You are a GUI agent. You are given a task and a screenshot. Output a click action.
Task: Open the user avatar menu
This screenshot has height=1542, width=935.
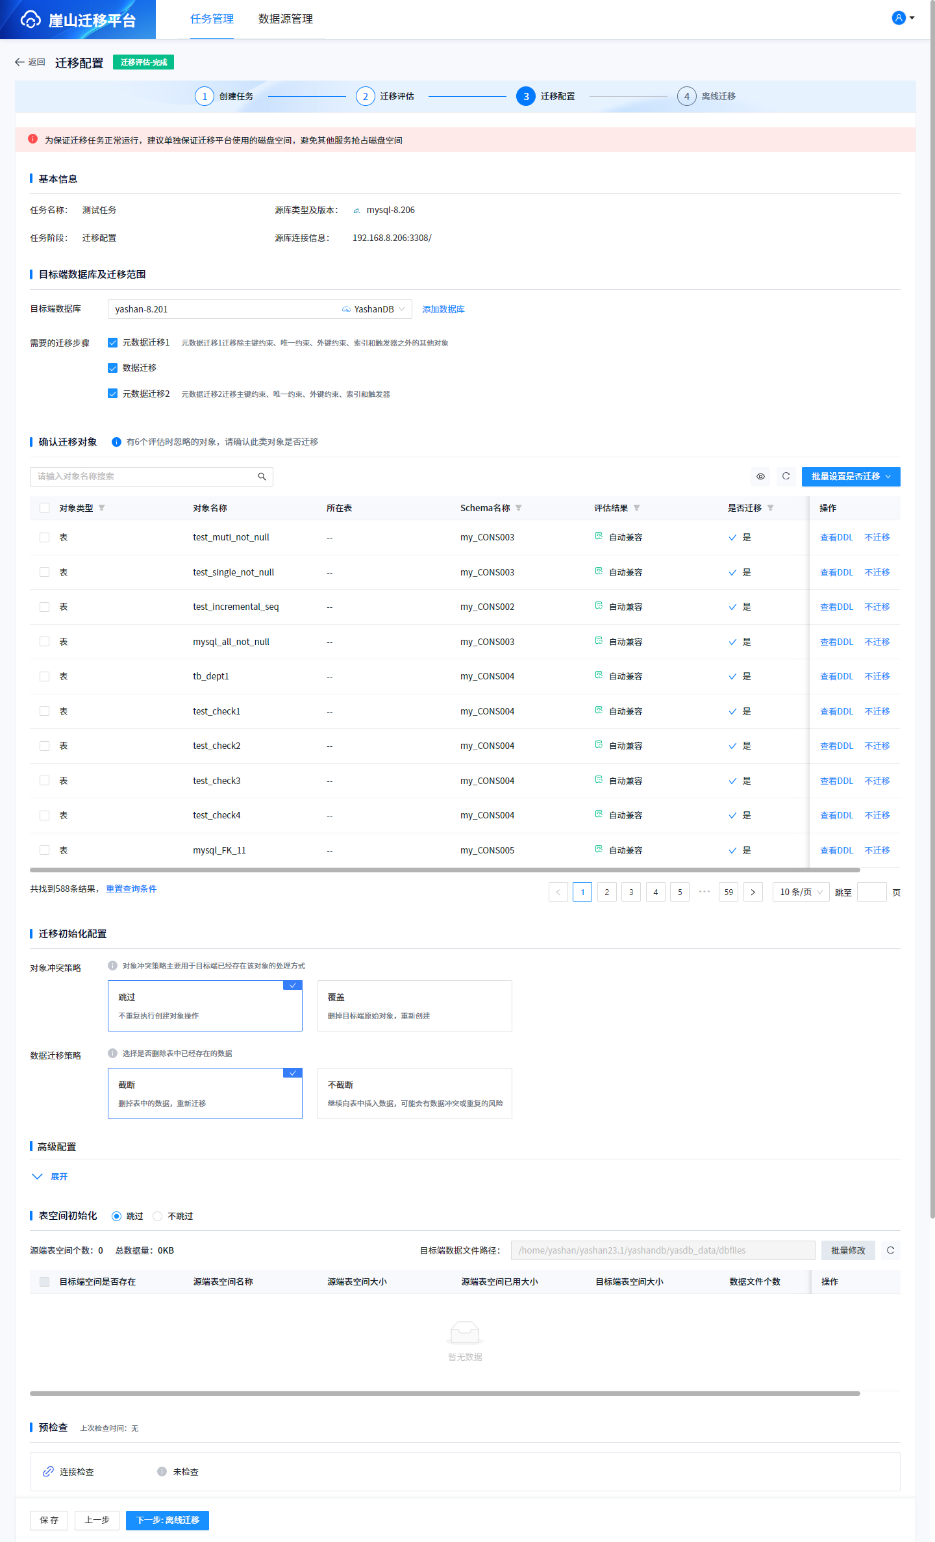point(903,18)
